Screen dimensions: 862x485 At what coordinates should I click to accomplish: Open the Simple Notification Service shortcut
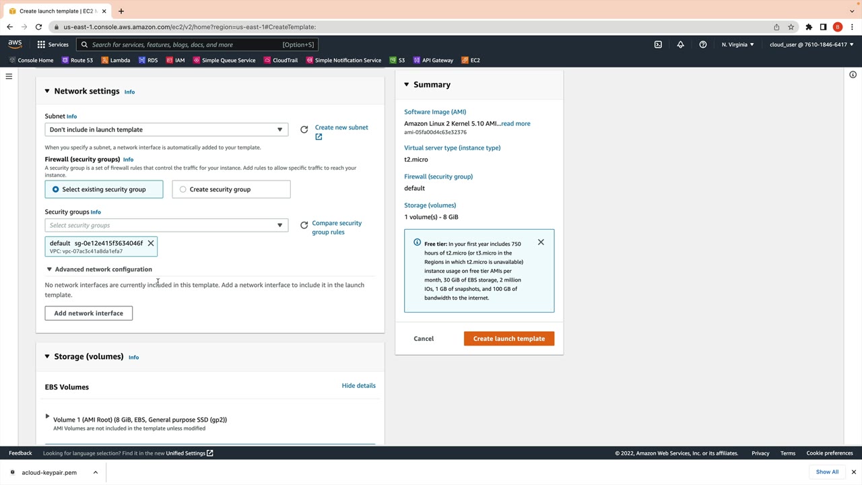click(x=343, y=60)
